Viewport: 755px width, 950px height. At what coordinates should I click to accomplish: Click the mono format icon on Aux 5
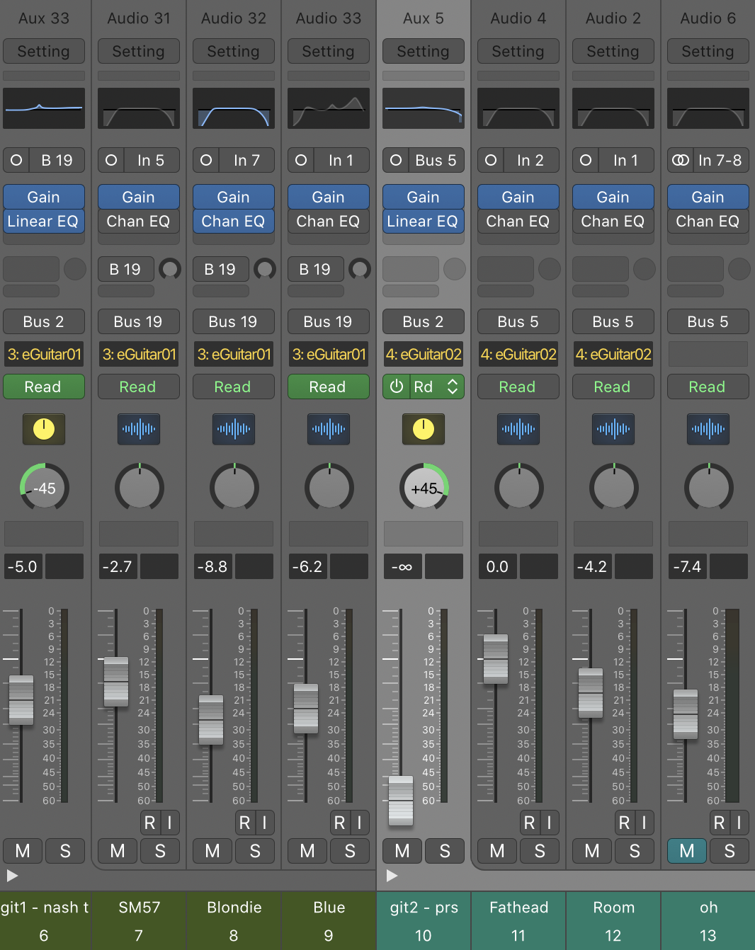[x=396, y=160]
